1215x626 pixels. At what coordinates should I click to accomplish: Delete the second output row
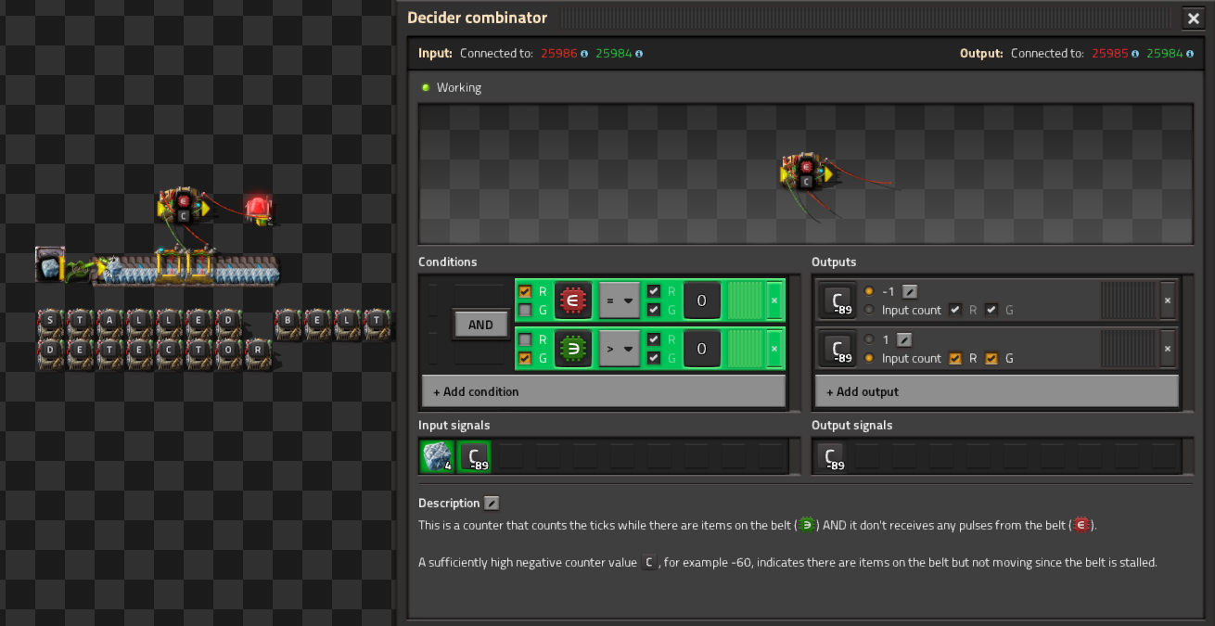coord(1168,349)
